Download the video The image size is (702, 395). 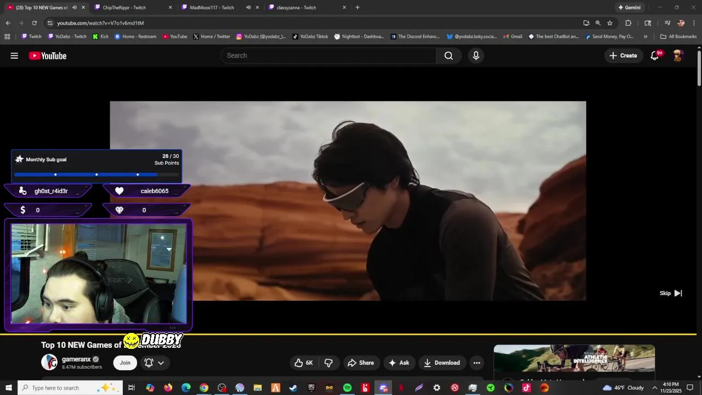point(442,363)
